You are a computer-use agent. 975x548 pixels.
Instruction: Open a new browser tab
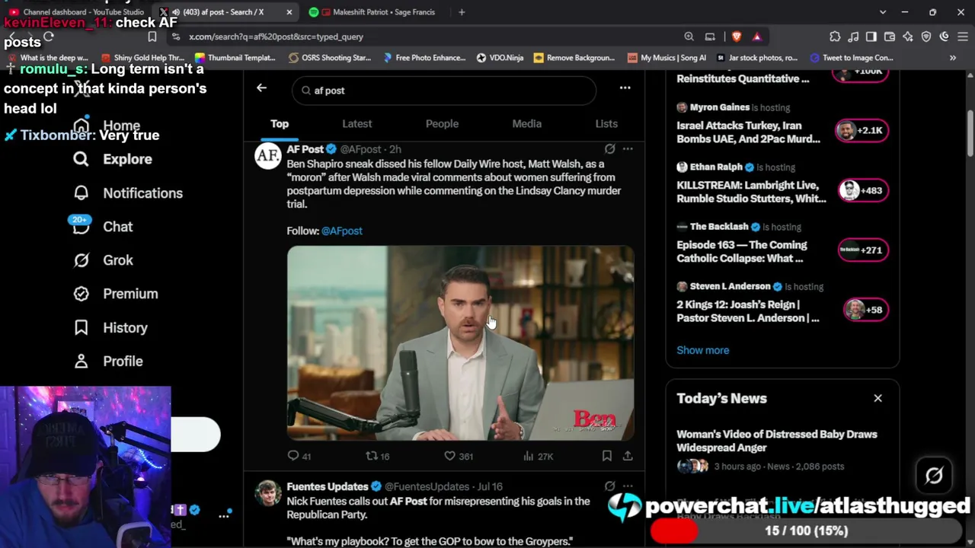[x=462, y=12]
